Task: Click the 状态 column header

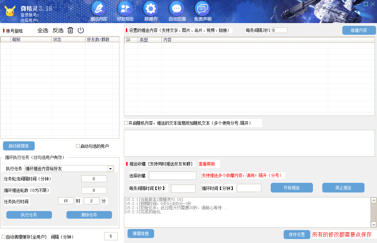Action: pyautogui.click(x=68, y=39)
